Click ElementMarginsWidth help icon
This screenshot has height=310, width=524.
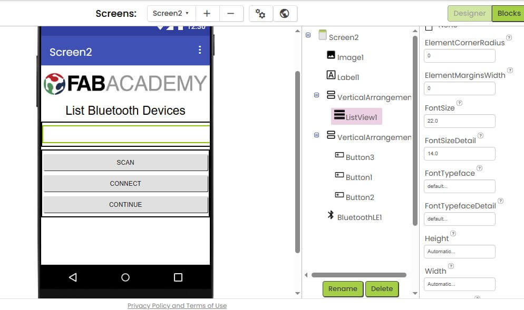point(510,71)
